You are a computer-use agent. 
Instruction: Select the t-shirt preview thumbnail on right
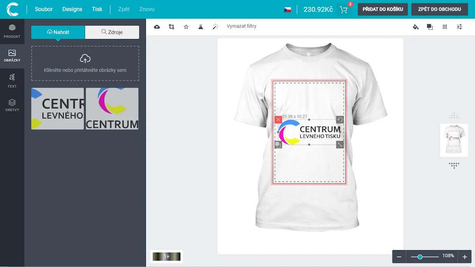click(x=454, y=140)
